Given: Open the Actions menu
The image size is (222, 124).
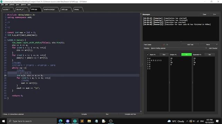Looking at the screenshot, I should tap(12, 4).
